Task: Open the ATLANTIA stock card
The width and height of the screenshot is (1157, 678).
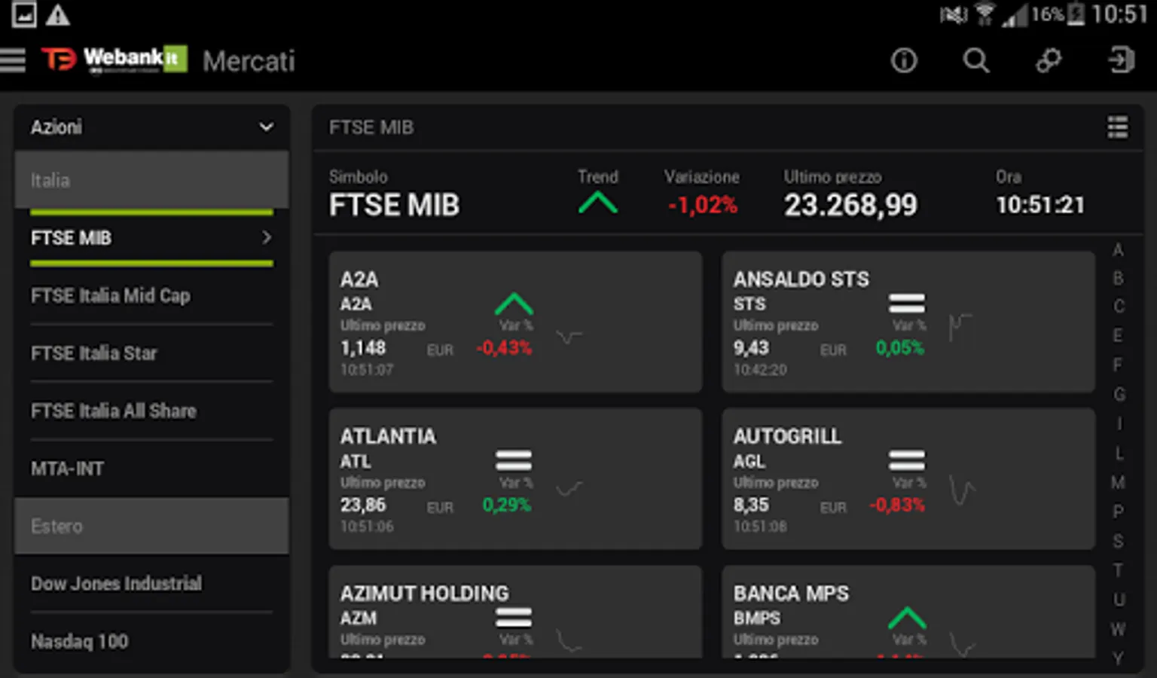Action: (515, 478)
